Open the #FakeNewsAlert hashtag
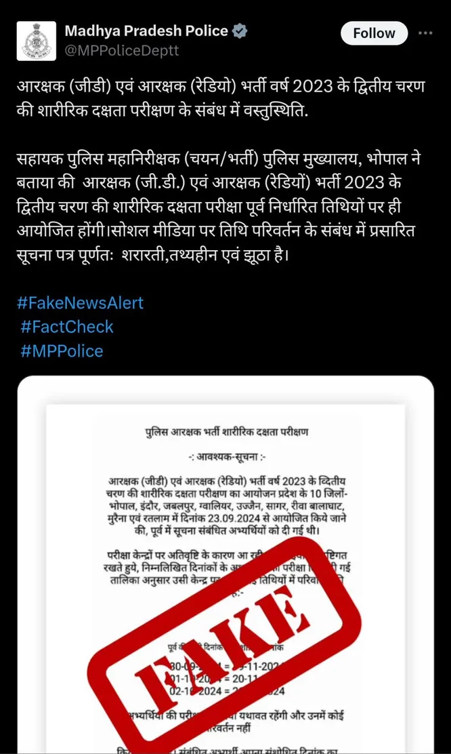The height and width of the screenshot is (754, 451). click(80, 303)
